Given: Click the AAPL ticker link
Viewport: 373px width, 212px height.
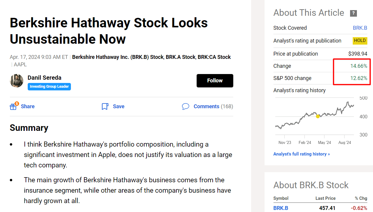Looking at the screenshot, I should (20, 64).
